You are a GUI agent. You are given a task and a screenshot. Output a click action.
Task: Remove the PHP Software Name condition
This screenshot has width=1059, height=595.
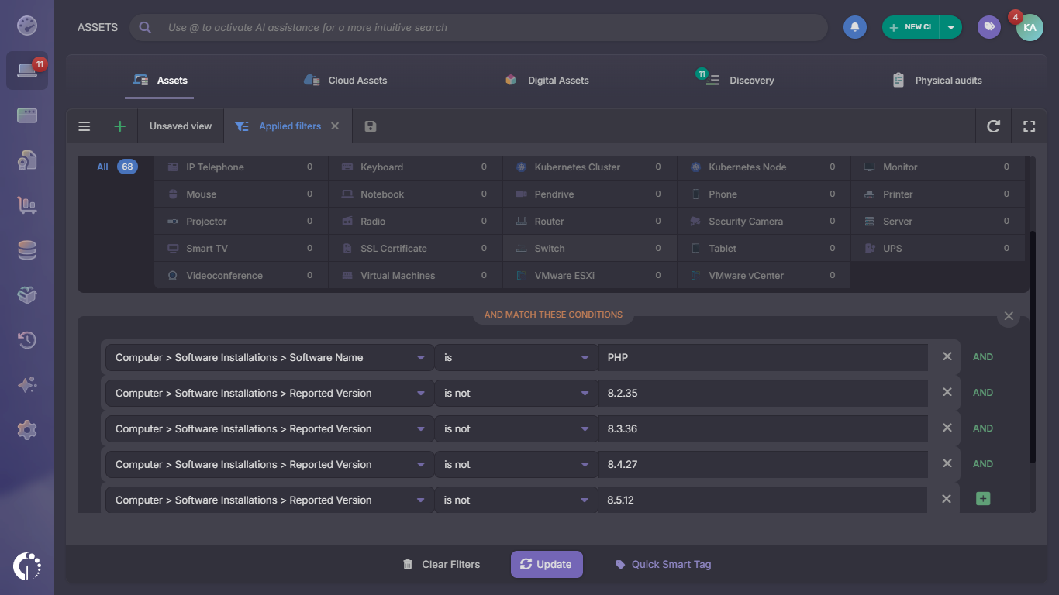(947, 357)
